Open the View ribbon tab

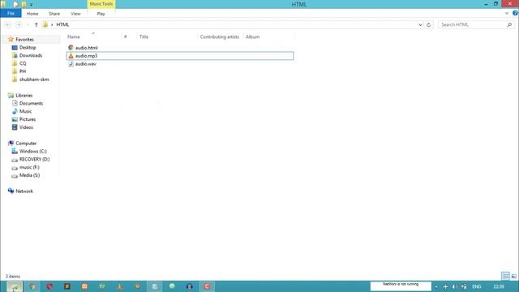[75, 14]
